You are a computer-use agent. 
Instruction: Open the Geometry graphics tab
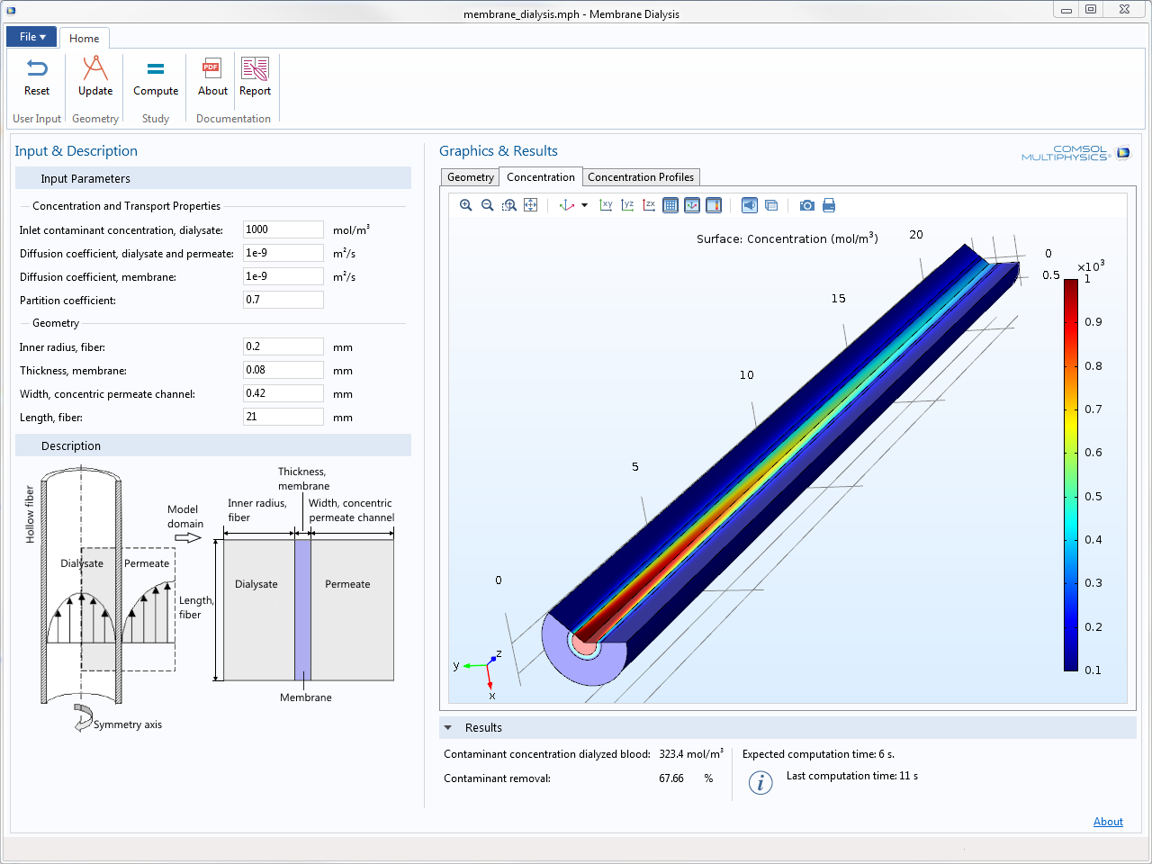click(x=470, y=177)
